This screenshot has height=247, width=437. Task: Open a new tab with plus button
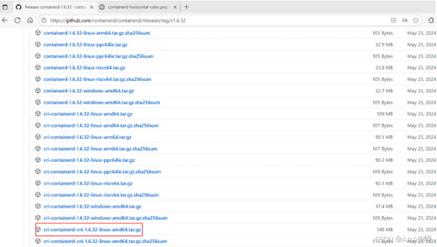(x=187, y=7)
